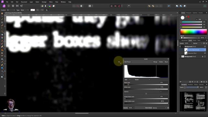
Task: Open Levels RGB colour space dropdown
Action: pos(127,80)
